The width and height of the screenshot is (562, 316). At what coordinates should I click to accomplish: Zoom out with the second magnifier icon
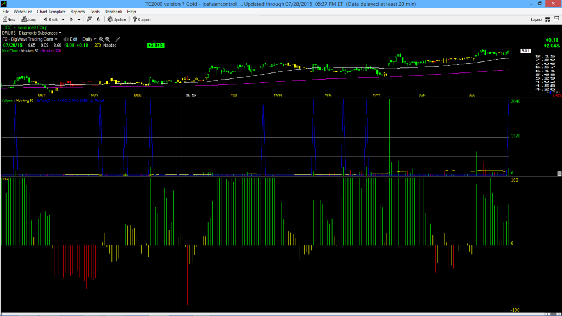[108, 39]
